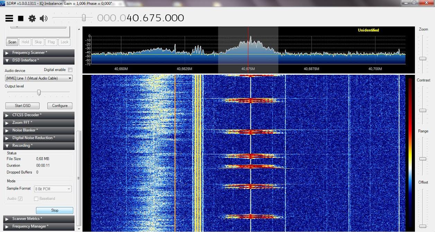Click the Output level slider handle
The height and width of the screenshot is (232, 435).
tap(39, 92)
